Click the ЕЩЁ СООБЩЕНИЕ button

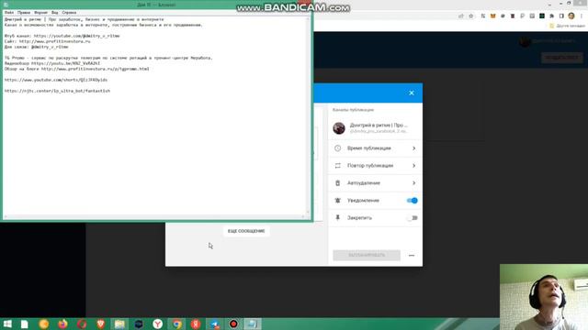coord(246,231)
